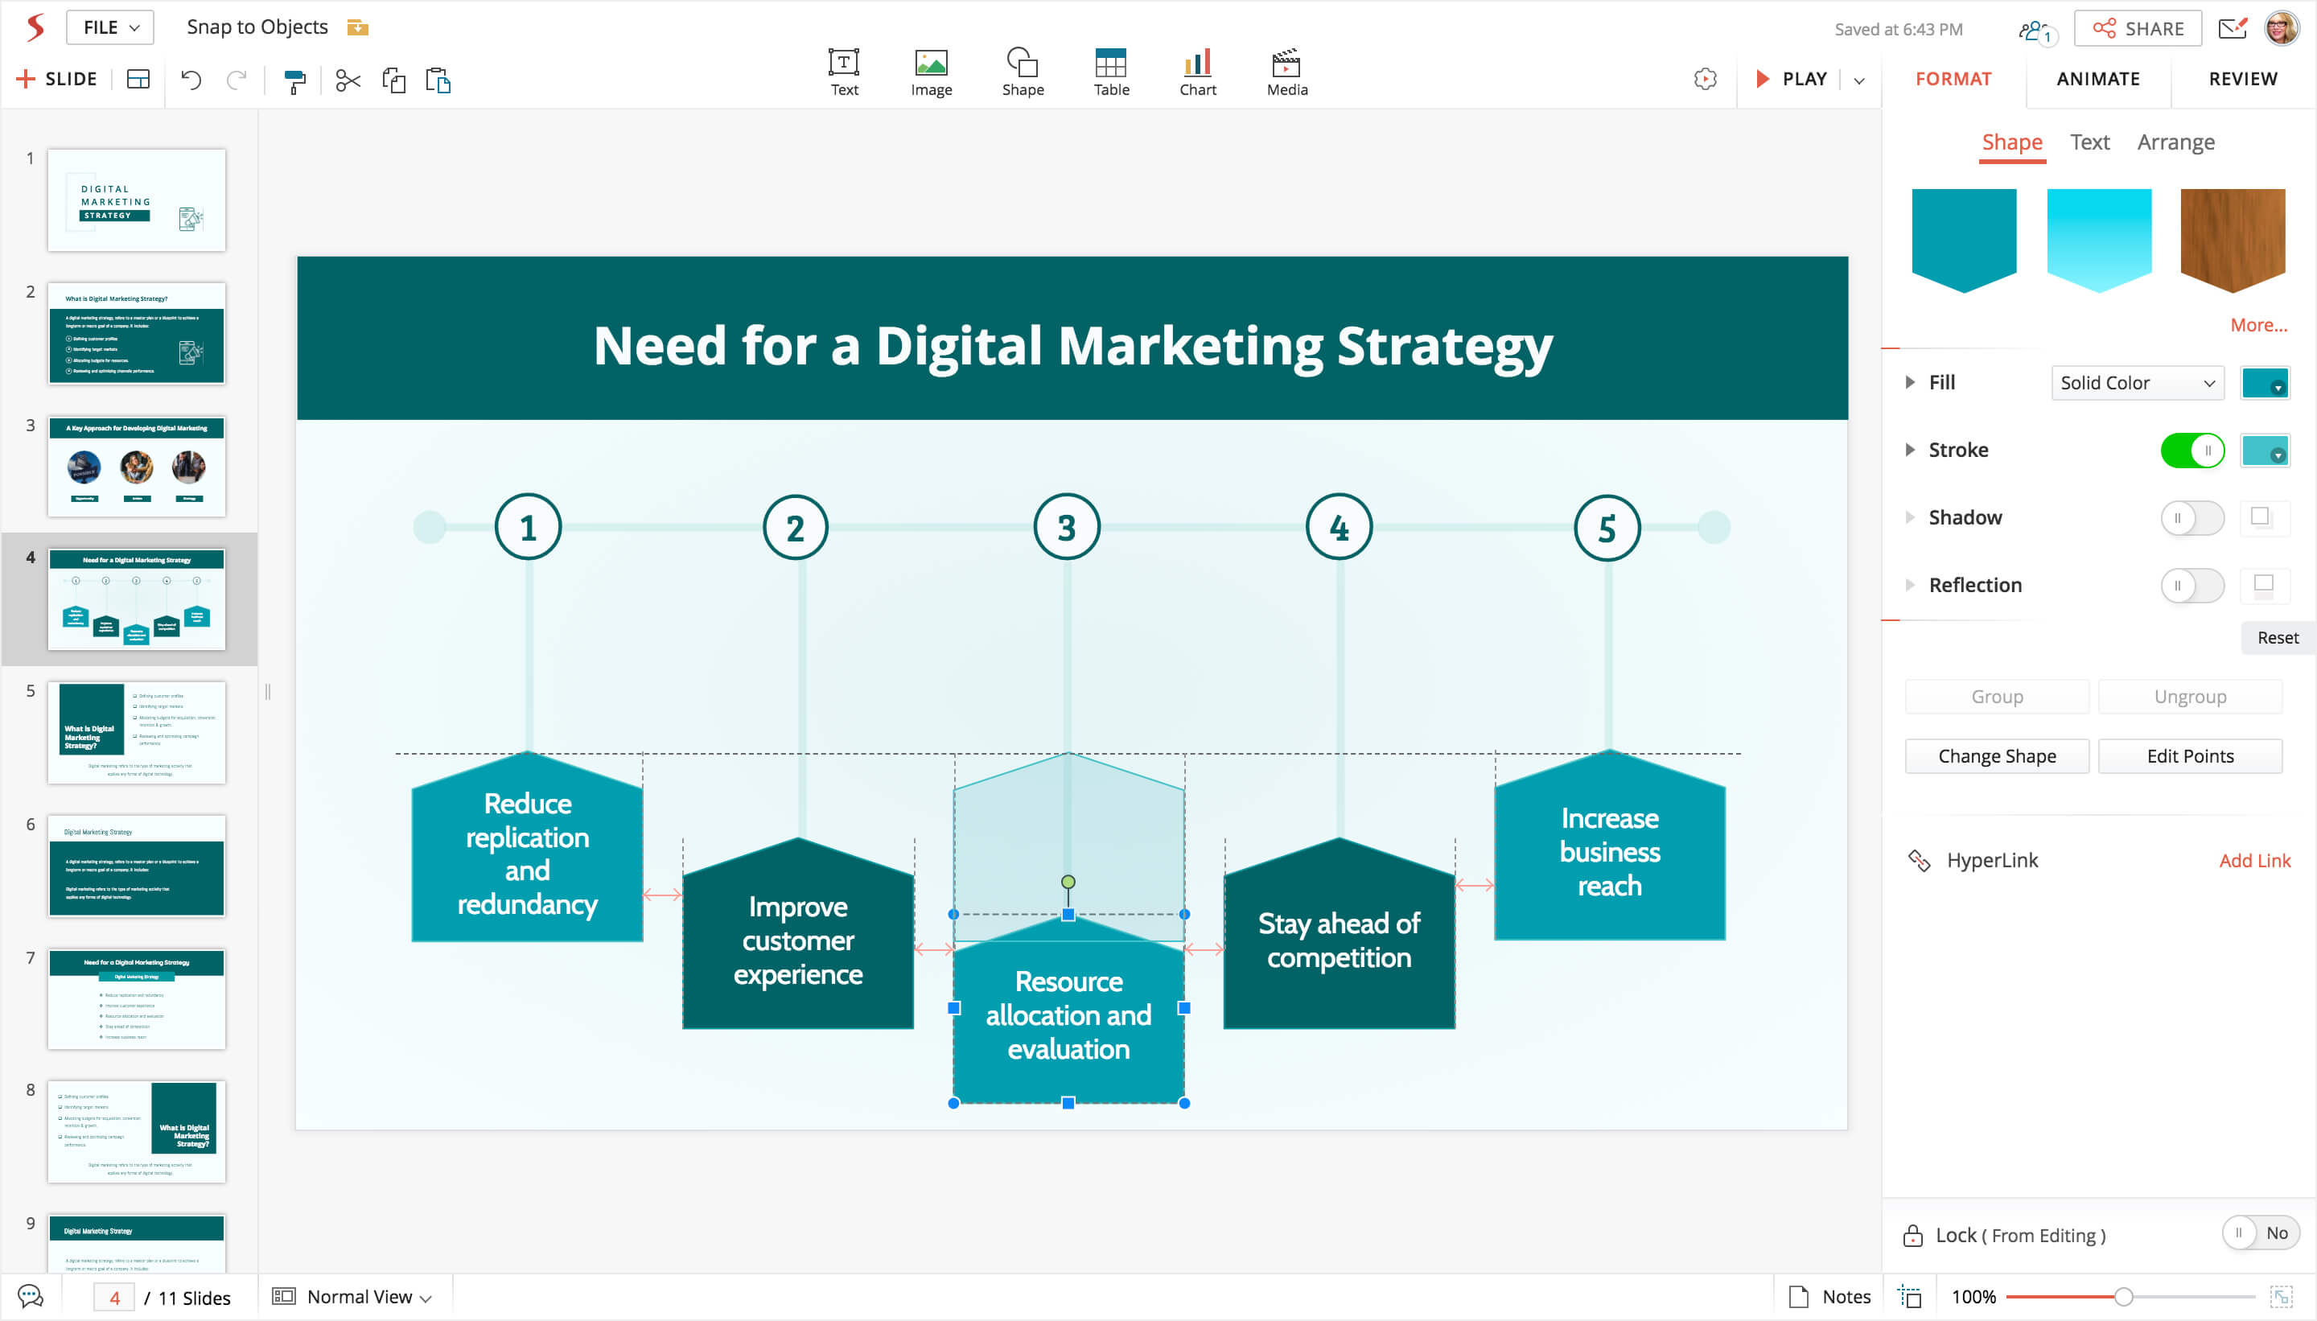Click the Add Link hyperlink
Viewport: 2317px width, 1321px height.
point(2253,860)
